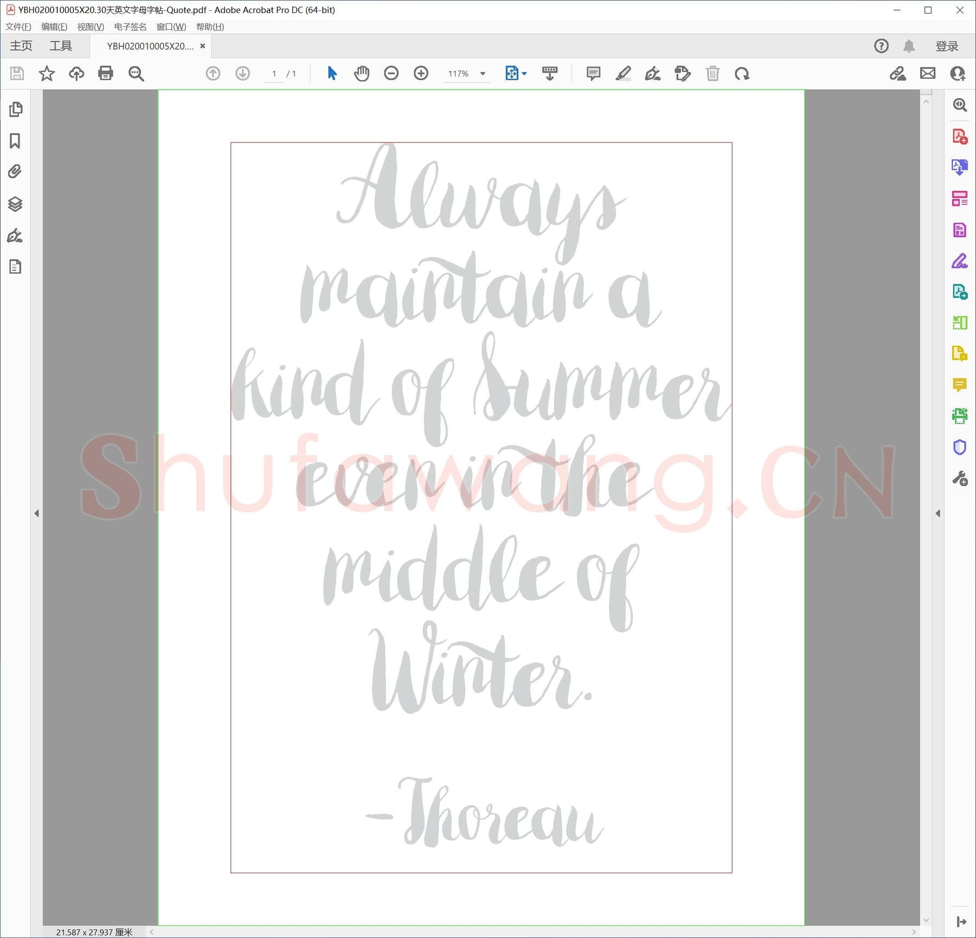Open the 视图 menu
The image size is (976, 938).
[91, 27]
